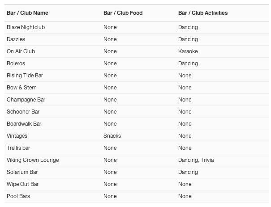
Task: Click the Champagne Bar entry
Action: (x=26, y=100)
